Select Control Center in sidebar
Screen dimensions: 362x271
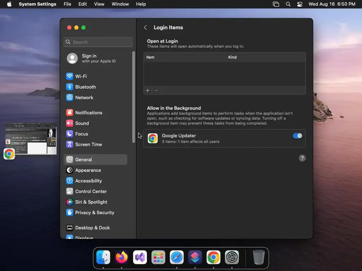95,192
